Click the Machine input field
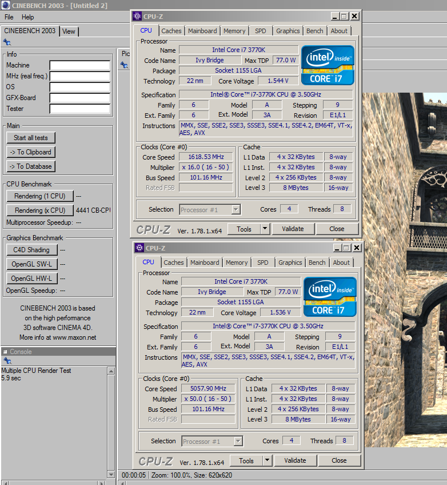This screenshot has width=447, height=485. coord(80,65)
